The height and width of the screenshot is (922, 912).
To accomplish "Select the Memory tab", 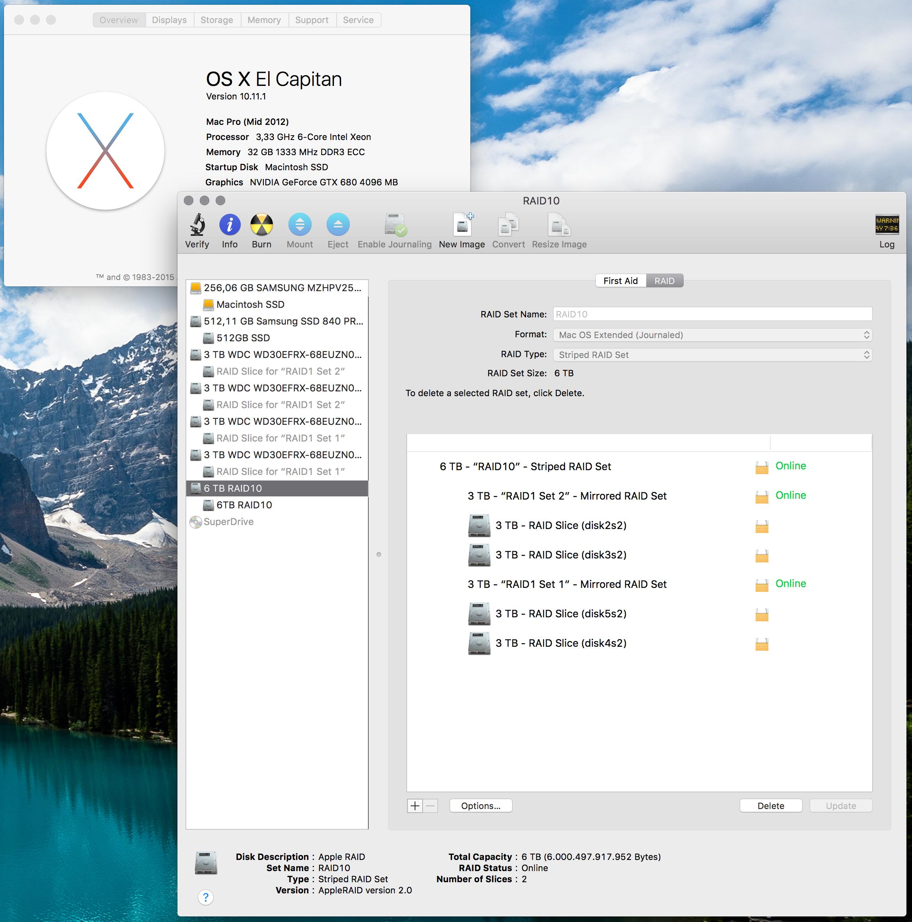I will (x=264, y=20).
